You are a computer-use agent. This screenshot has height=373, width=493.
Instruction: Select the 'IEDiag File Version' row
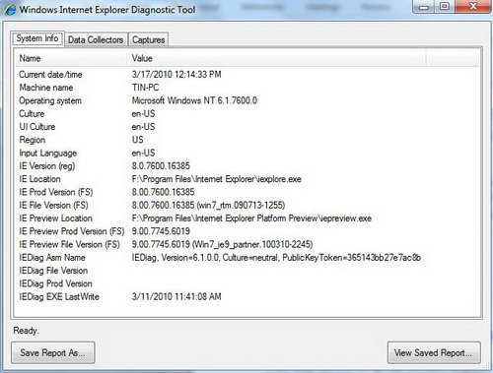click(53, 271)
